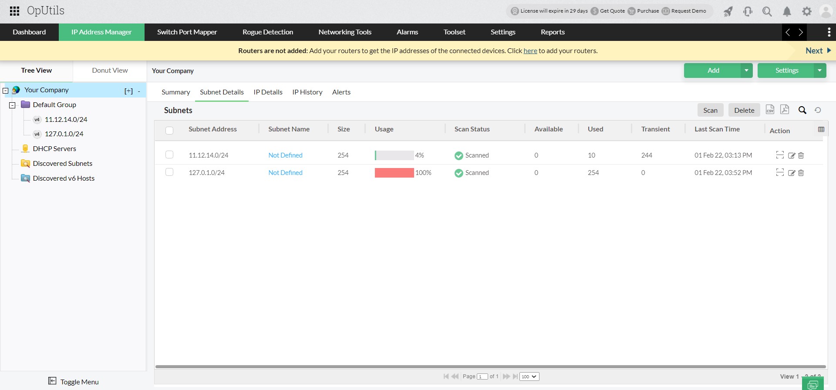Open Not Defined name for 127.0.1.0/24
This screenshot has height=390, width=836.
[286, 173]
